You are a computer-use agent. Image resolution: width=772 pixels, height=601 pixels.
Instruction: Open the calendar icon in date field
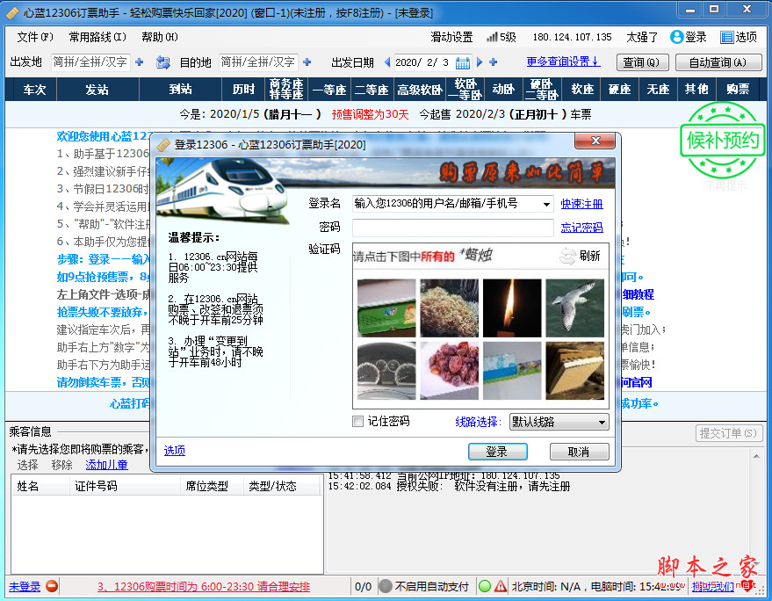(462, 62)
